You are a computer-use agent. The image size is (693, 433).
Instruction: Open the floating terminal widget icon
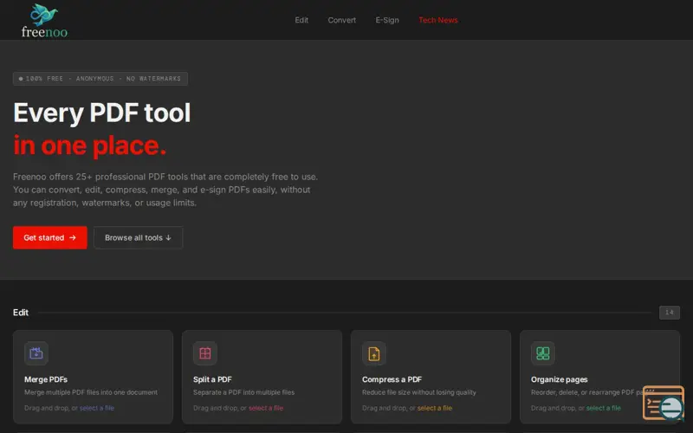(664, 403)
